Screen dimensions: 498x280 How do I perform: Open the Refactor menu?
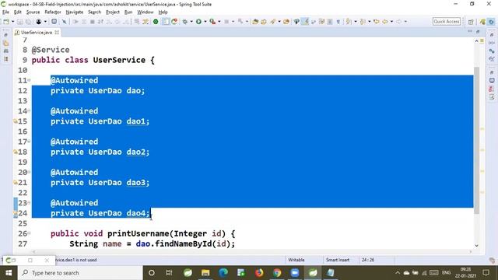53,12
